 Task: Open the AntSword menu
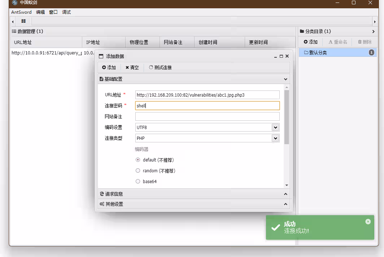click(21, 12)
